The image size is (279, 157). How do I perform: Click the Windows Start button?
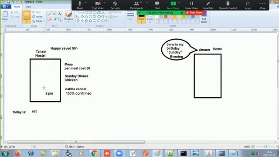coord(5,153)
